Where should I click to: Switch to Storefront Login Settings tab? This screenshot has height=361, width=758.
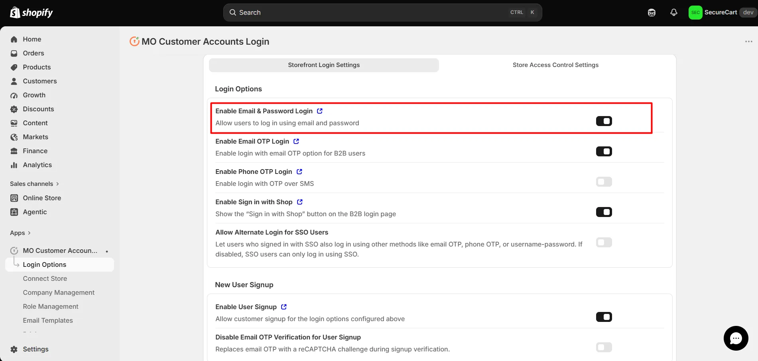click(x=324, y=65)
